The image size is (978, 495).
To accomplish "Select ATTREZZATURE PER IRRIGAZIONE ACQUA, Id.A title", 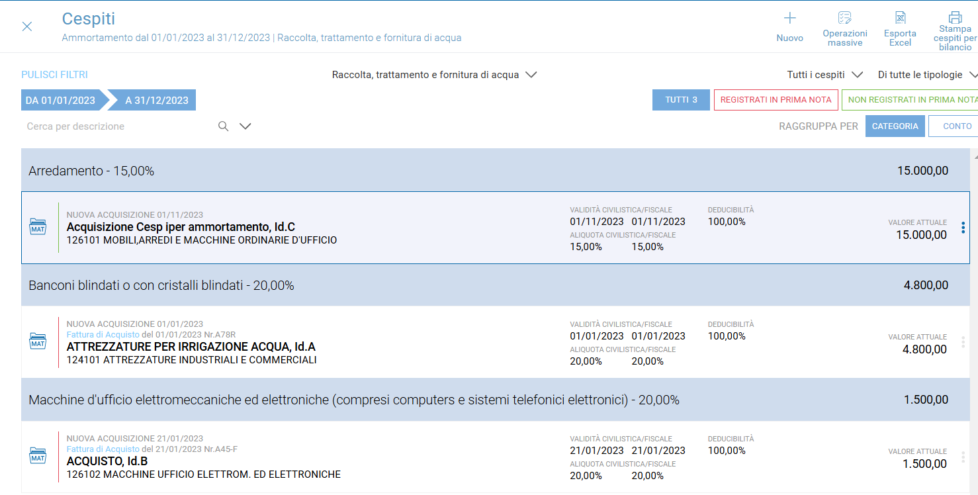I will [x=191, y=347].
